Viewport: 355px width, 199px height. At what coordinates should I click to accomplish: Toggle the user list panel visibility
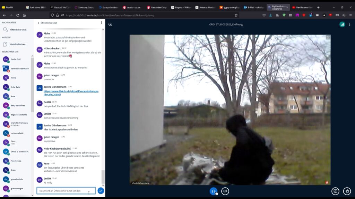[x=110, y=25]
